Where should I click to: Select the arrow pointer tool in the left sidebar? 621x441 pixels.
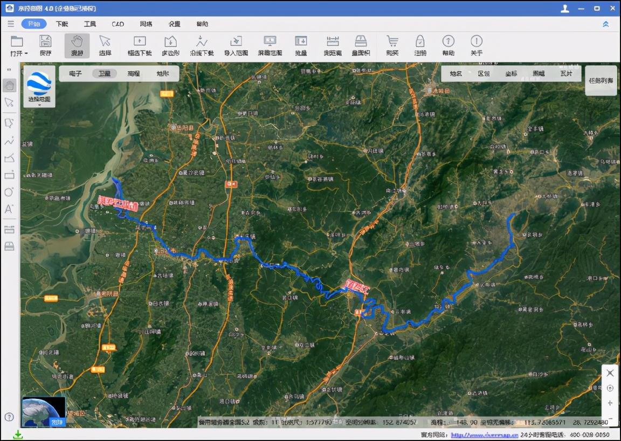(x=9, y=103)
